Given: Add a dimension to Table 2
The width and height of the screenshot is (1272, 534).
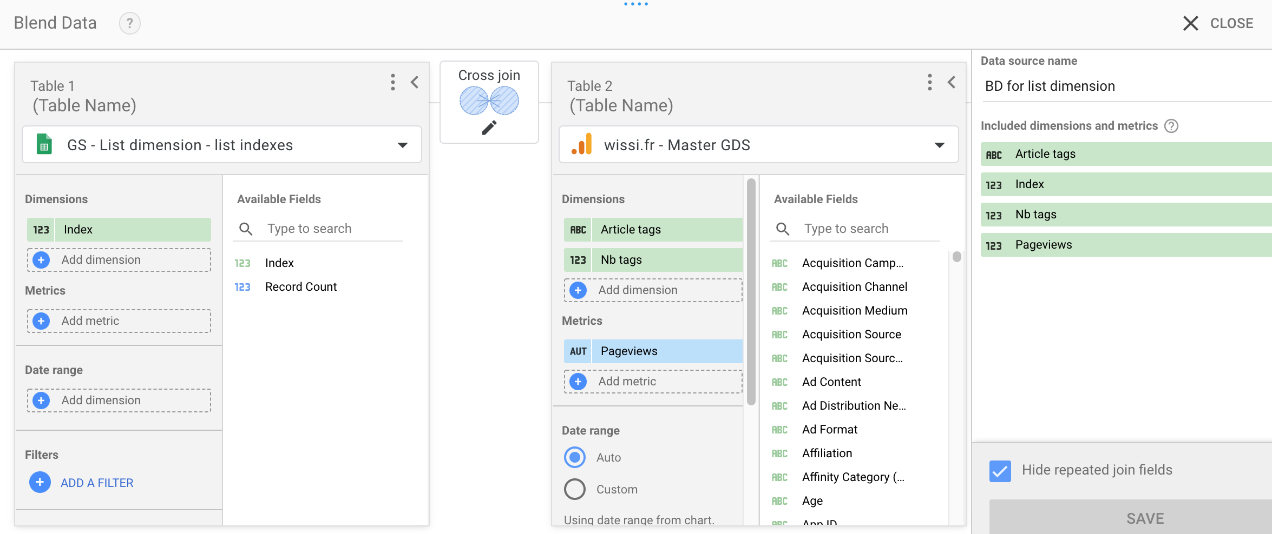Looking at the screenshot, I should pos(653,290).
